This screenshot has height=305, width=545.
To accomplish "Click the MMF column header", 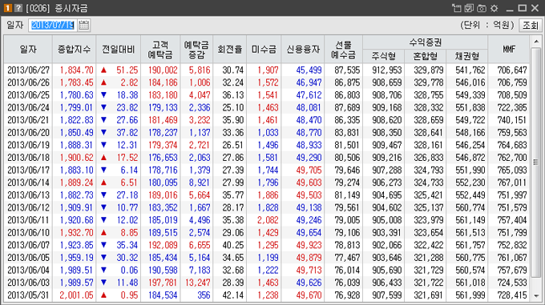I will [x=509, y=50].
